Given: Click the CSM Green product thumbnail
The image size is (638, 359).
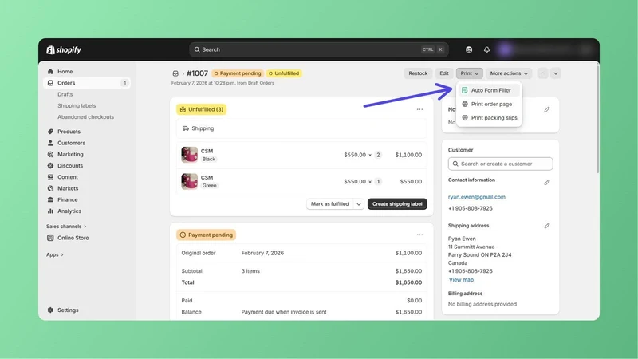Looking at the screenshot, I should (189, 182).
